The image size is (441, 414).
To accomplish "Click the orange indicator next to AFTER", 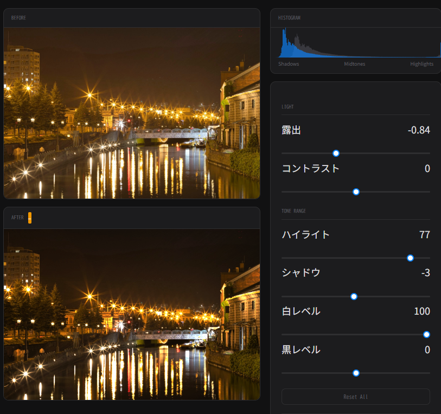I will point(30,218).
